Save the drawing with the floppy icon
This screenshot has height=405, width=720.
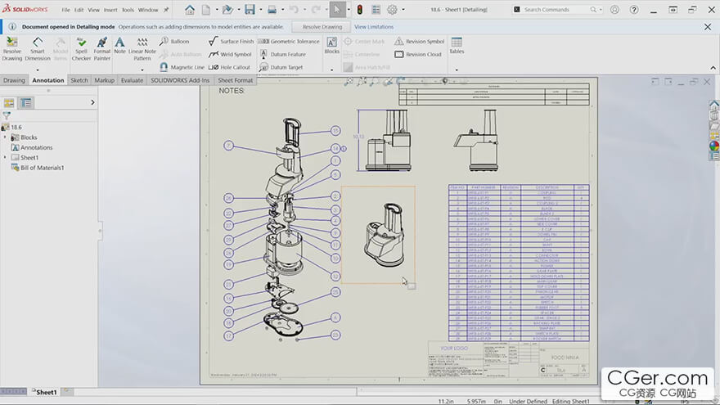[x=250, y=9]
